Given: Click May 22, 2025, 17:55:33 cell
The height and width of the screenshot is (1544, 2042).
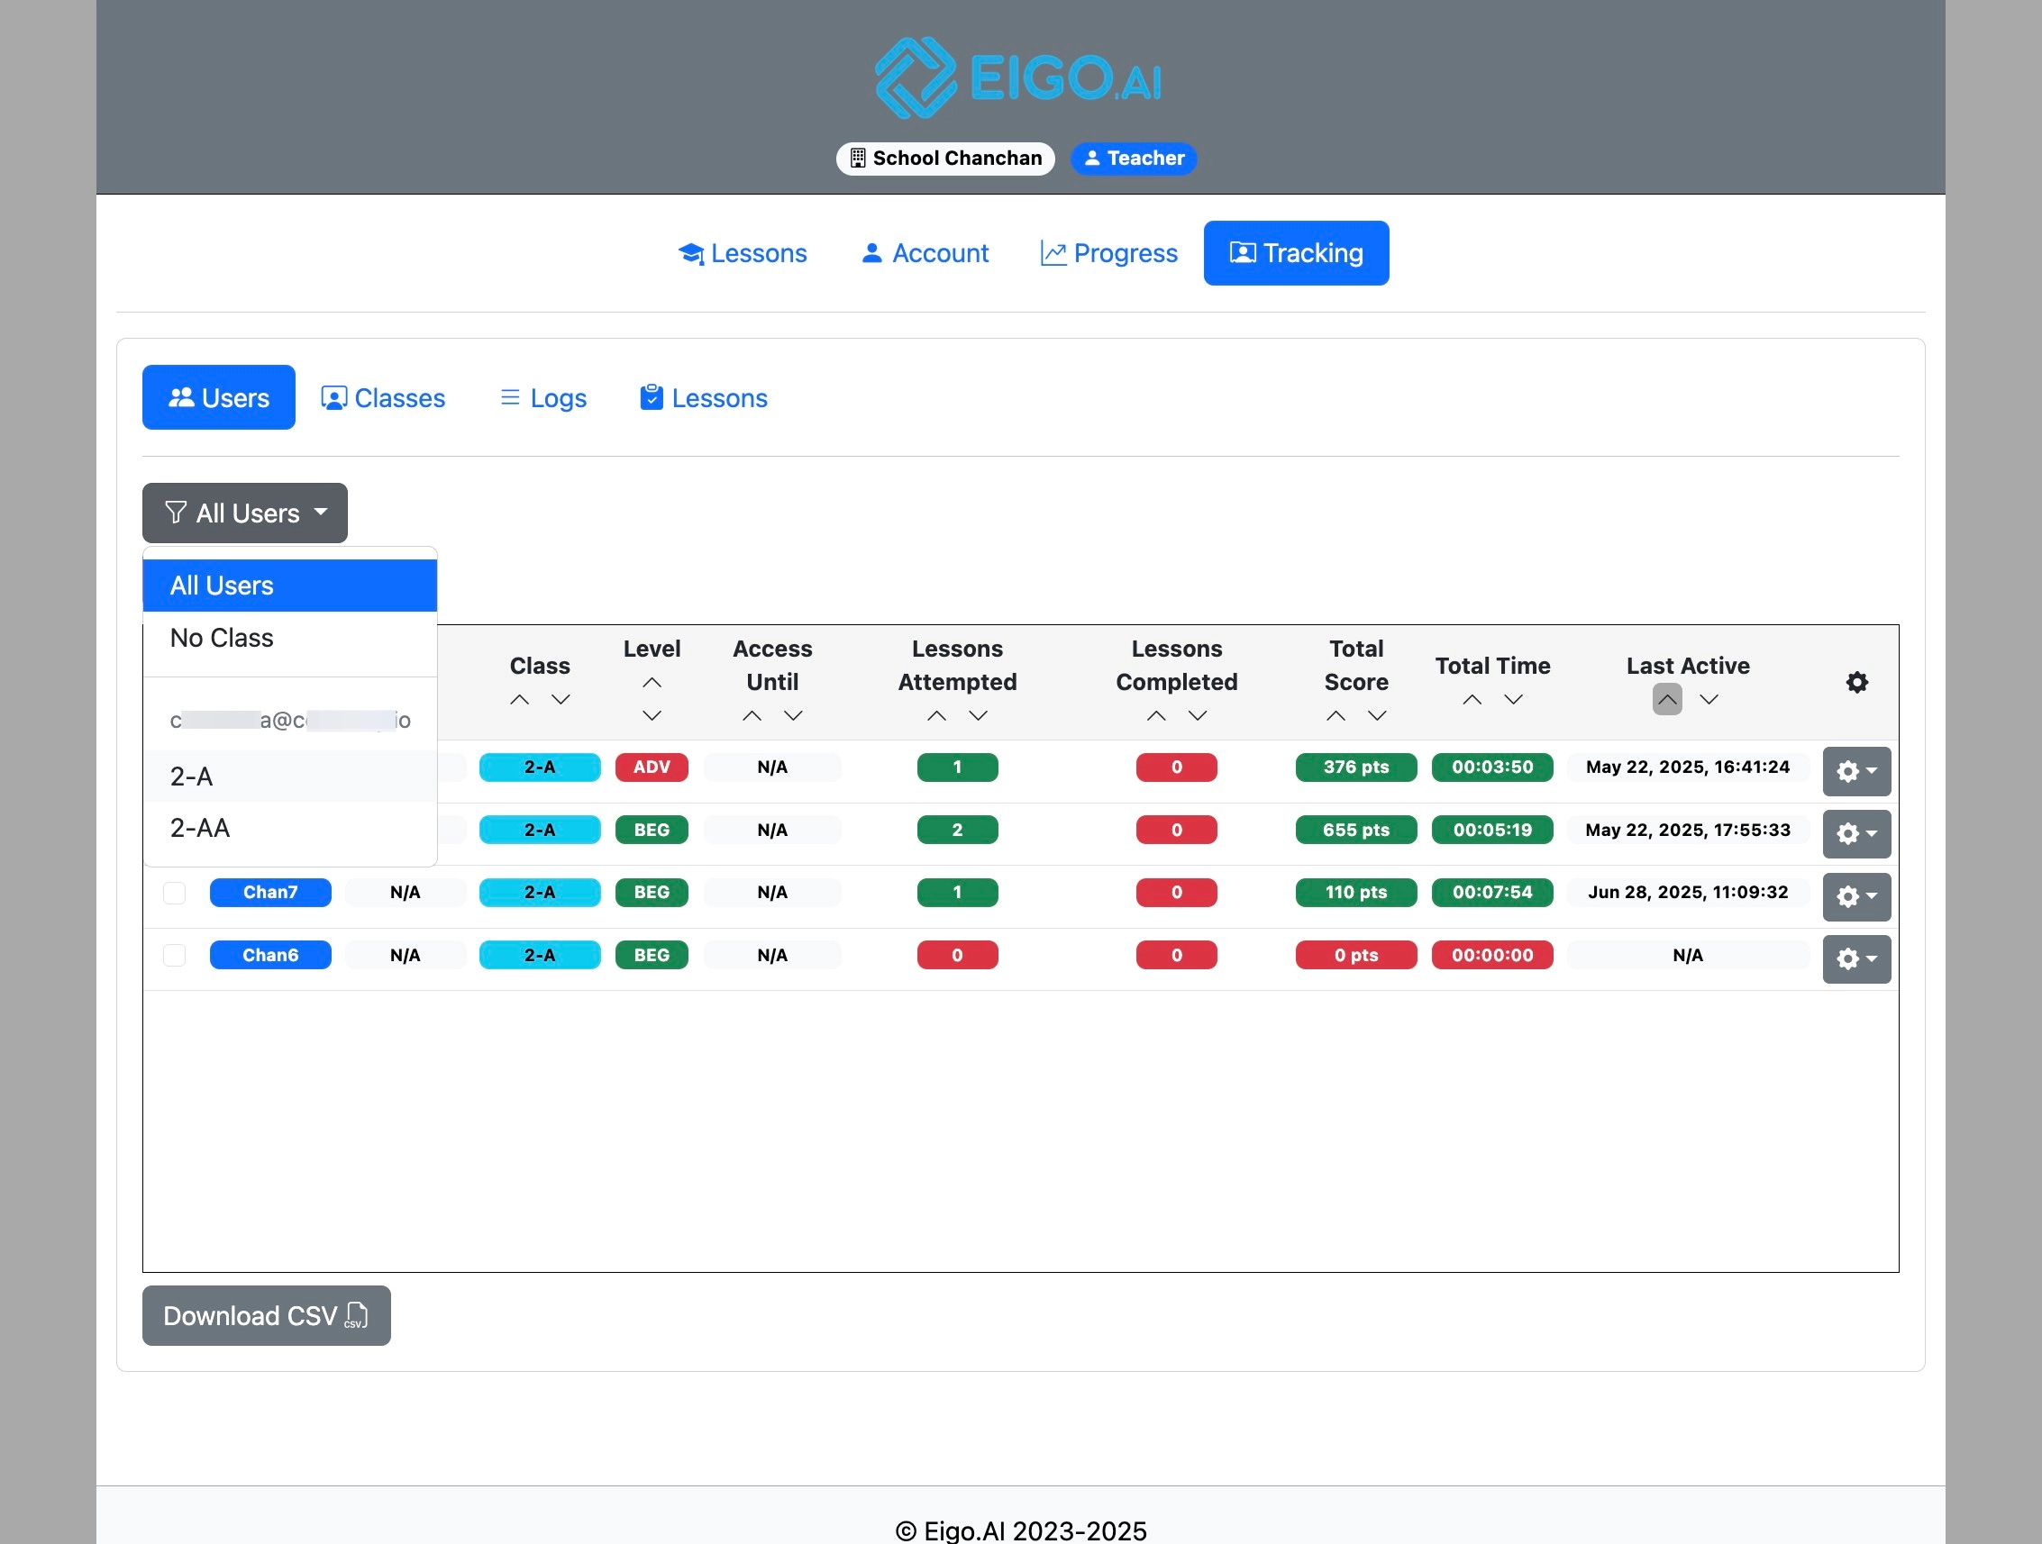Looking at the screenshot, I should (x=1689, y=830).
